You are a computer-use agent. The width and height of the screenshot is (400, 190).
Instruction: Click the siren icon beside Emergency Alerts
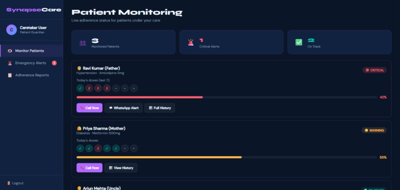[x=10, y=63]
